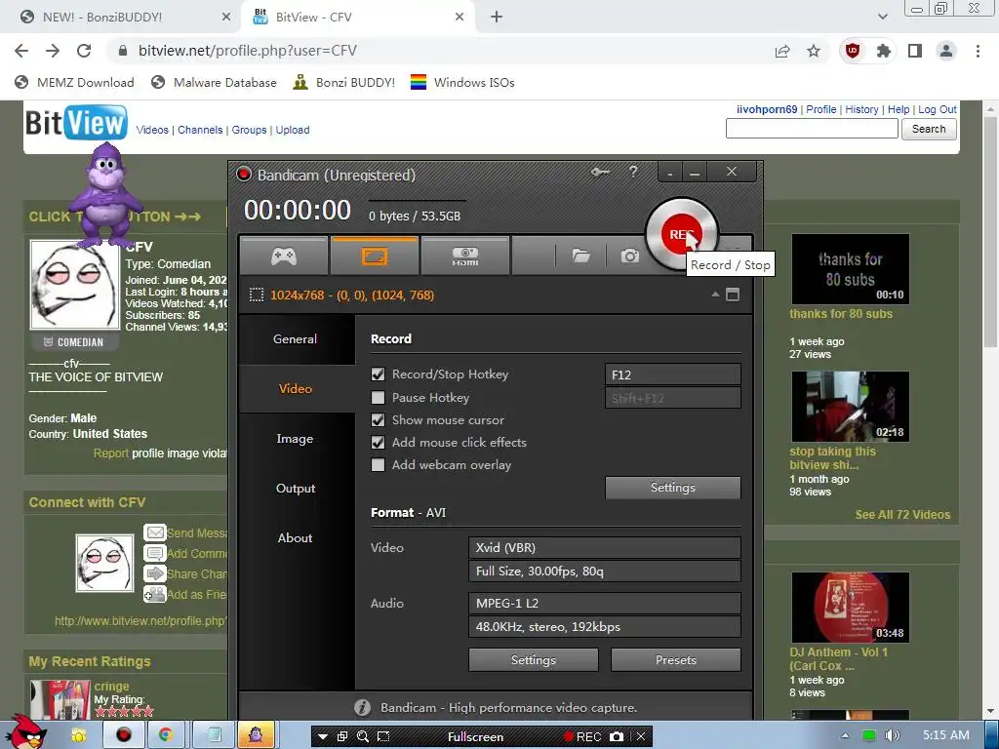This screenshot has width=999, height=749.
Task: Switch to the Image tab
Action: (x=296, y=438)
